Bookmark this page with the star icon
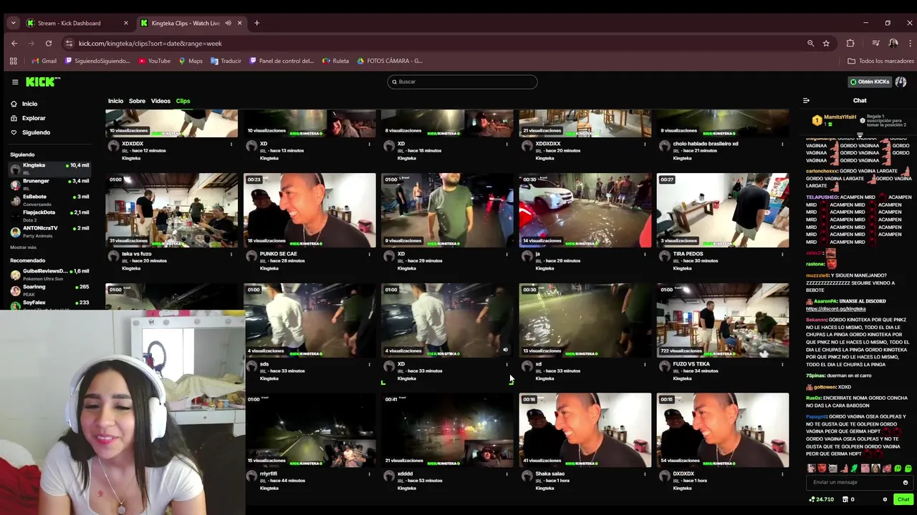 click(826, 44)
